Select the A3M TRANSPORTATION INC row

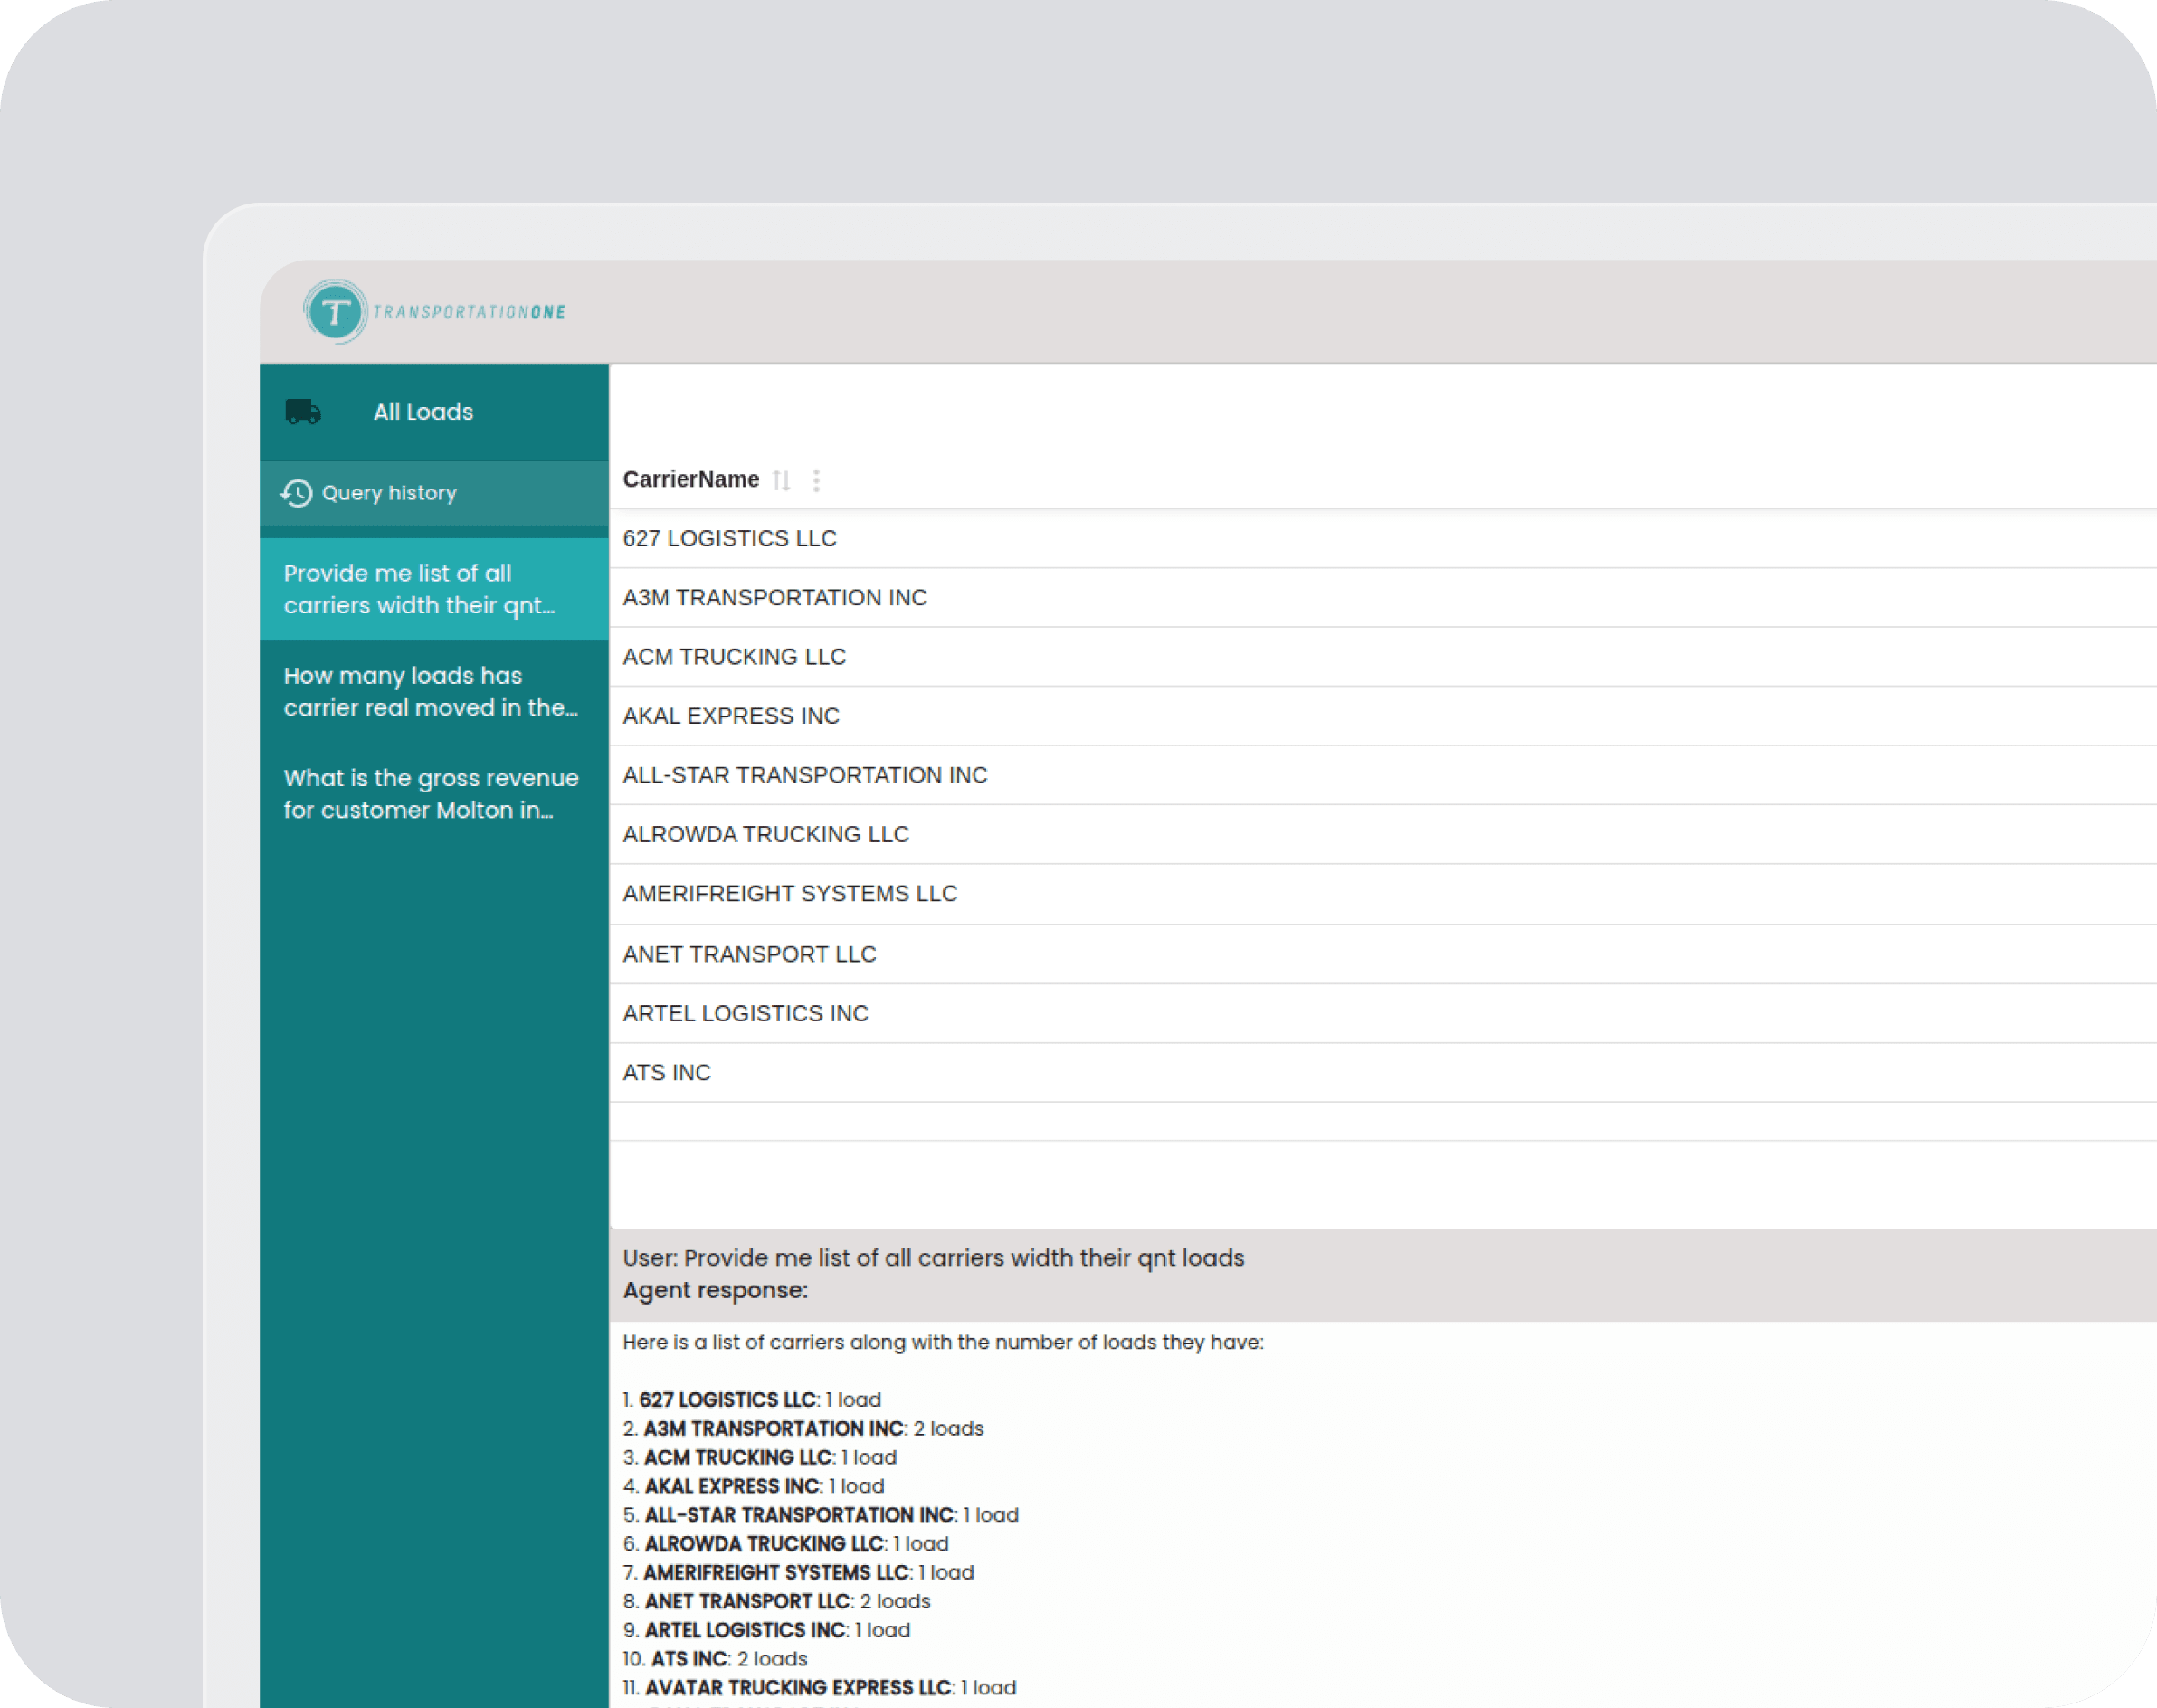(774, 598)
